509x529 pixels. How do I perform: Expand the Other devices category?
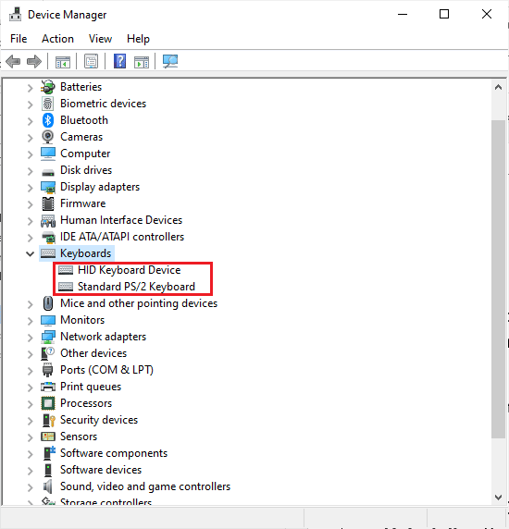pyautogui.click(x=30, y=354)
